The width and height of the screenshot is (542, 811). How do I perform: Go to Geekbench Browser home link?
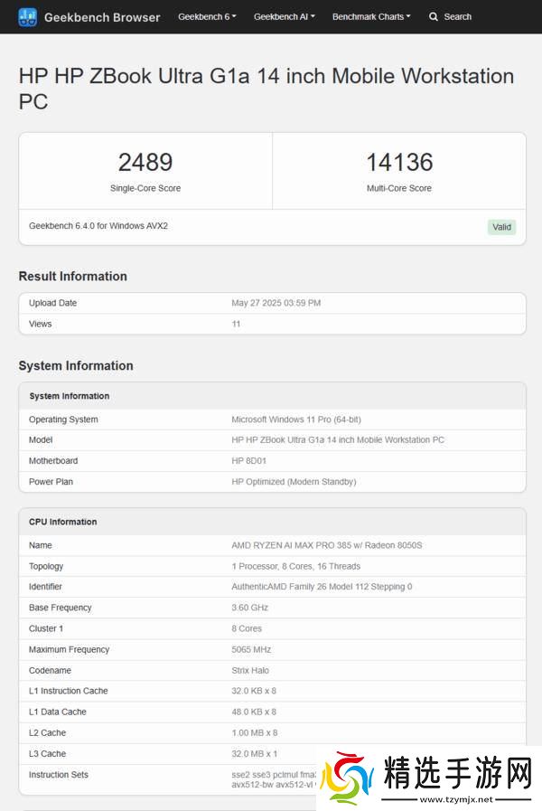click(101, 17)
